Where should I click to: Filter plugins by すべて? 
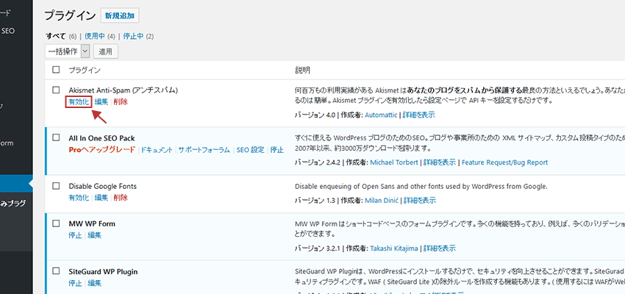pyautogui.click(x=56, y=36)
